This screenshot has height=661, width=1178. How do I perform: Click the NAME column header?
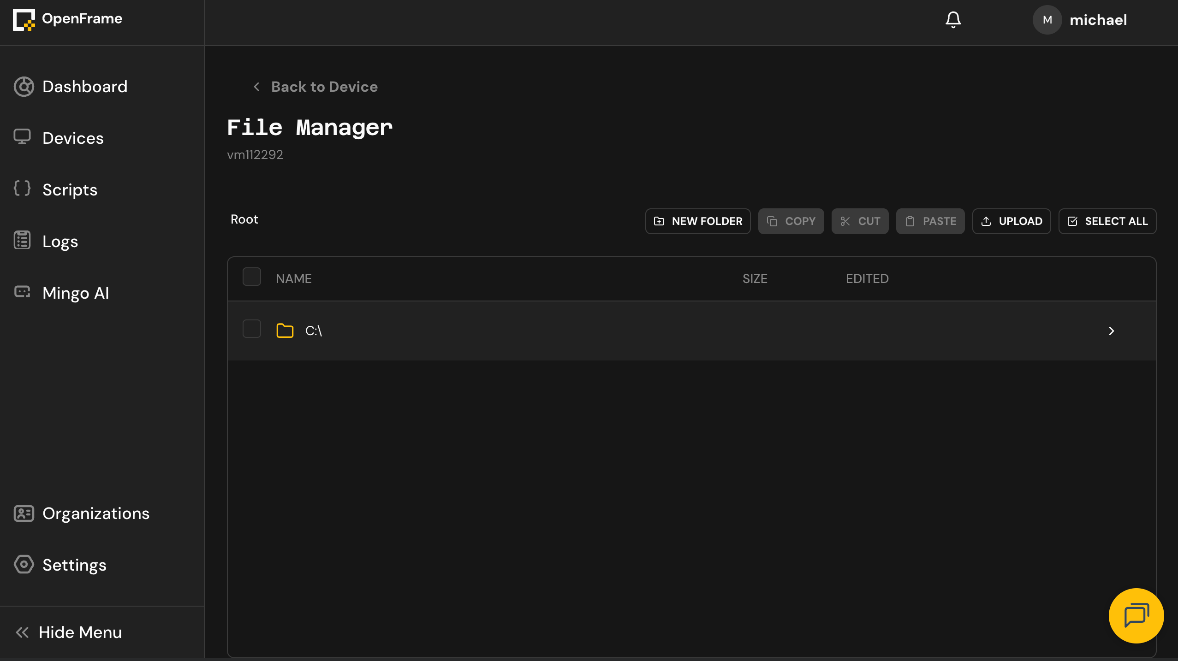pyautogui.click(x=293, y=278)
